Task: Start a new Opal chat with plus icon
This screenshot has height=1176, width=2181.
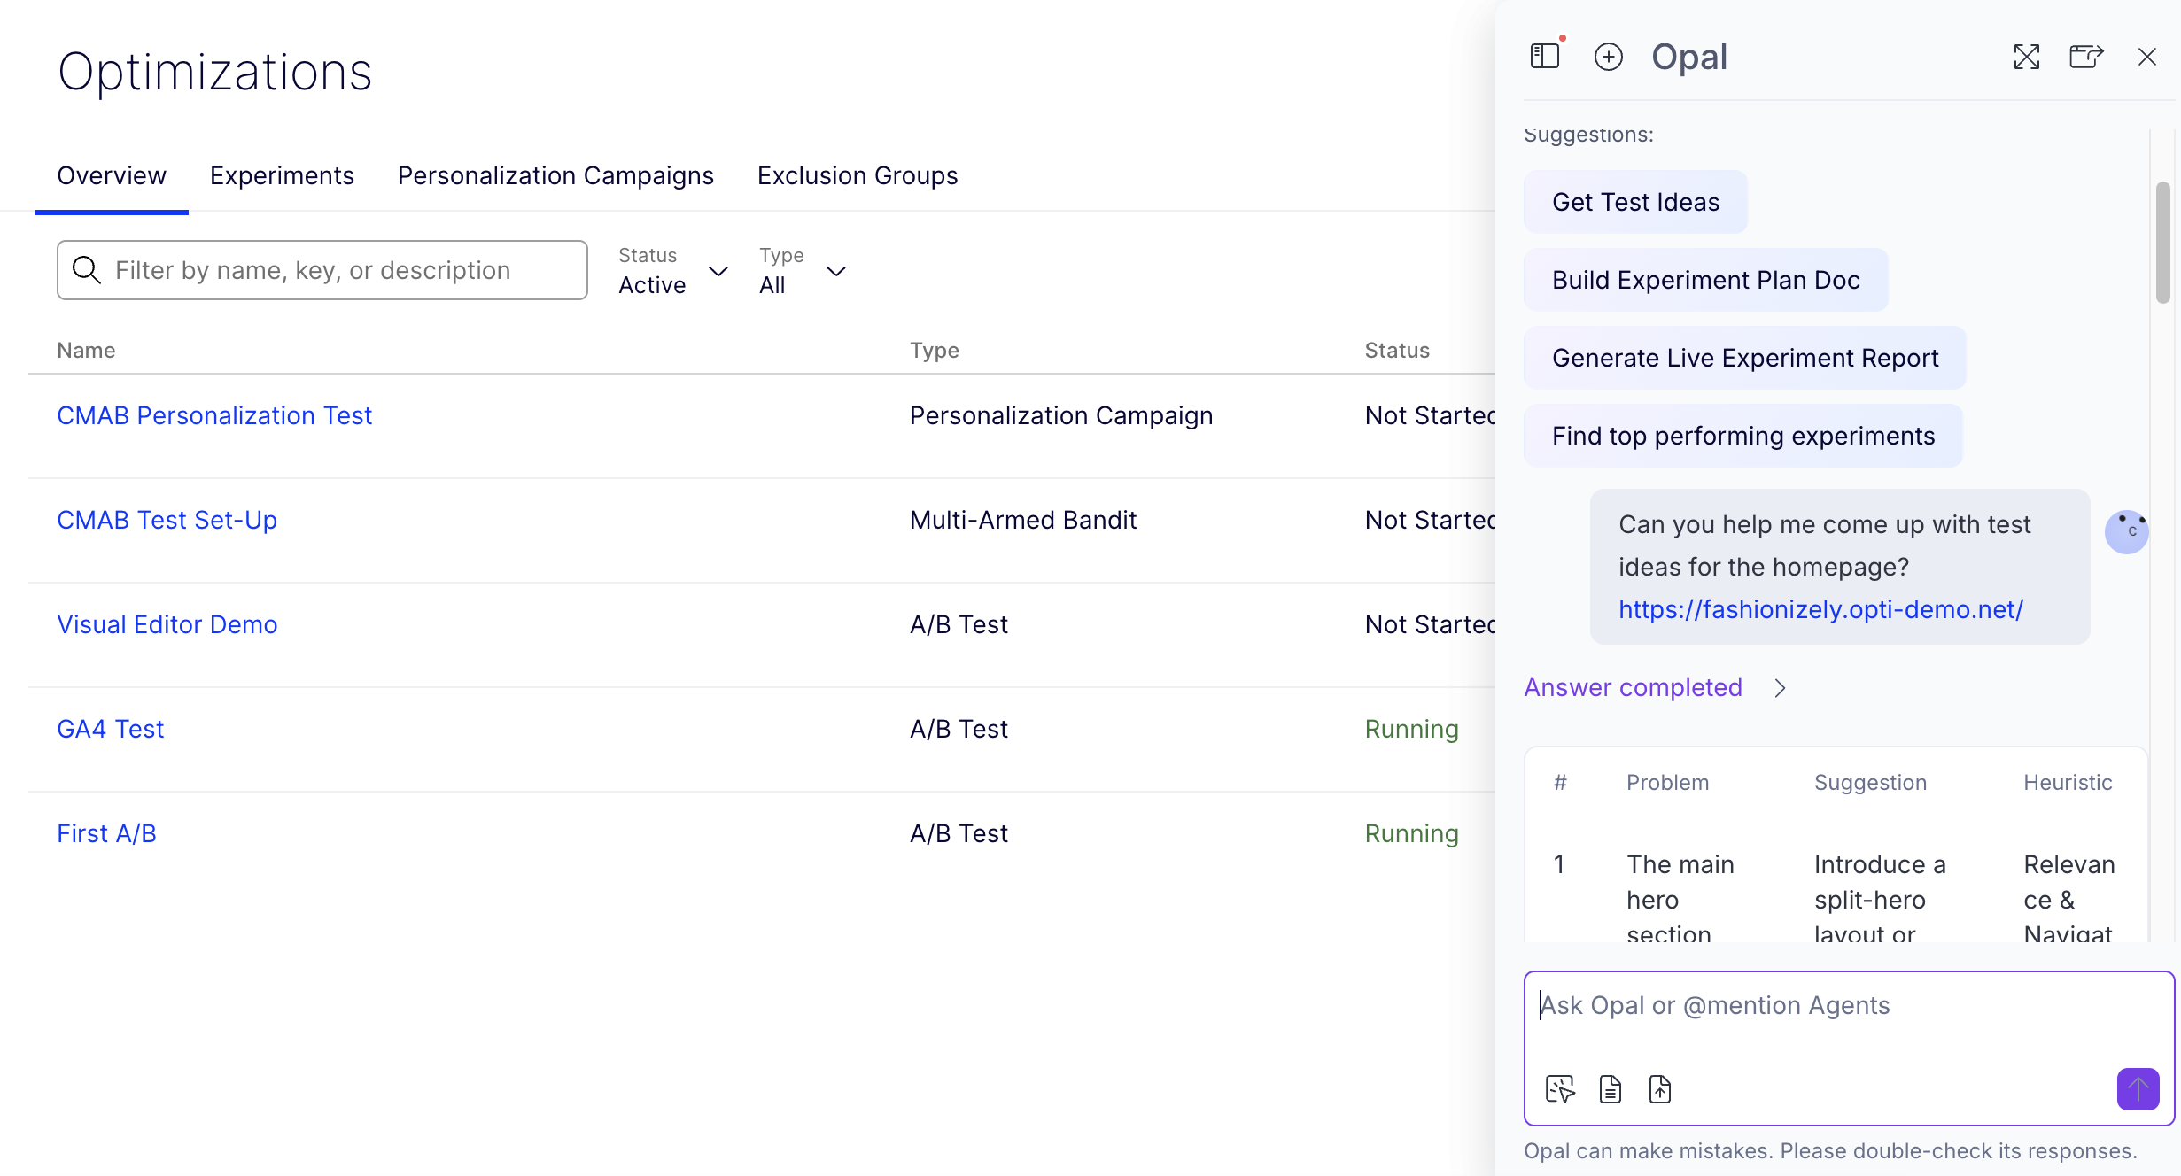Action: (x=1608, y=57)
